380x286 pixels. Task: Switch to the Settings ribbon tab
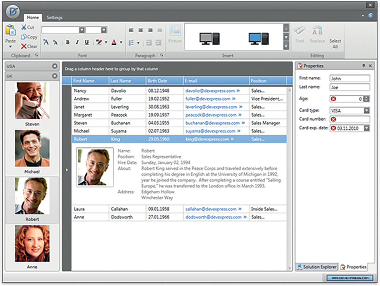54,17
